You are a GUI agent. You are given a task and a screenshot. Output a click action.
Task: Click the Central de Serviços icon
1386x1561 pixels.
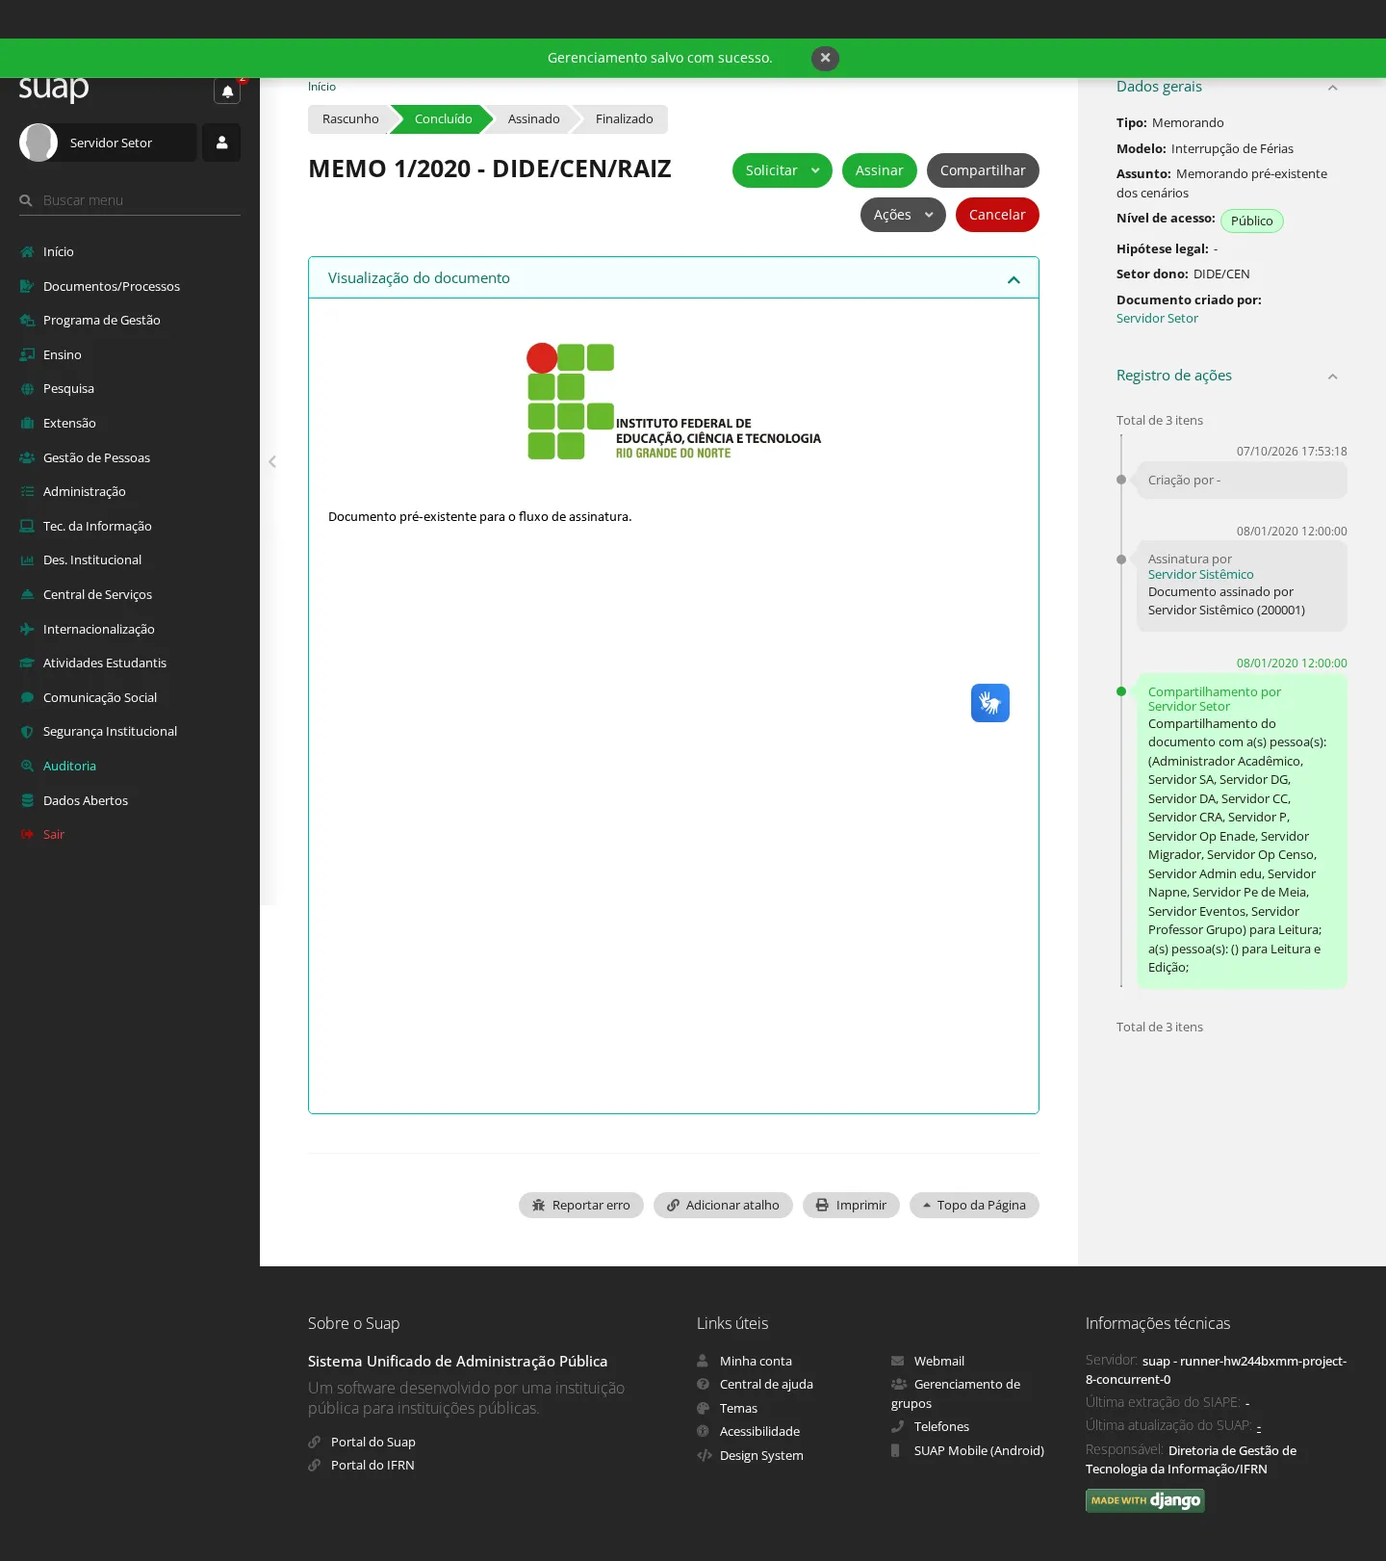point(27,594)
